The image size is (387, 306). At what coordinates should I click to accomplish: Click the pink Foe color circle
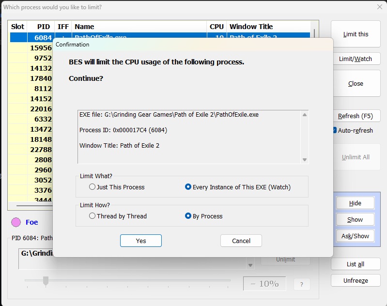coord(16,222)
